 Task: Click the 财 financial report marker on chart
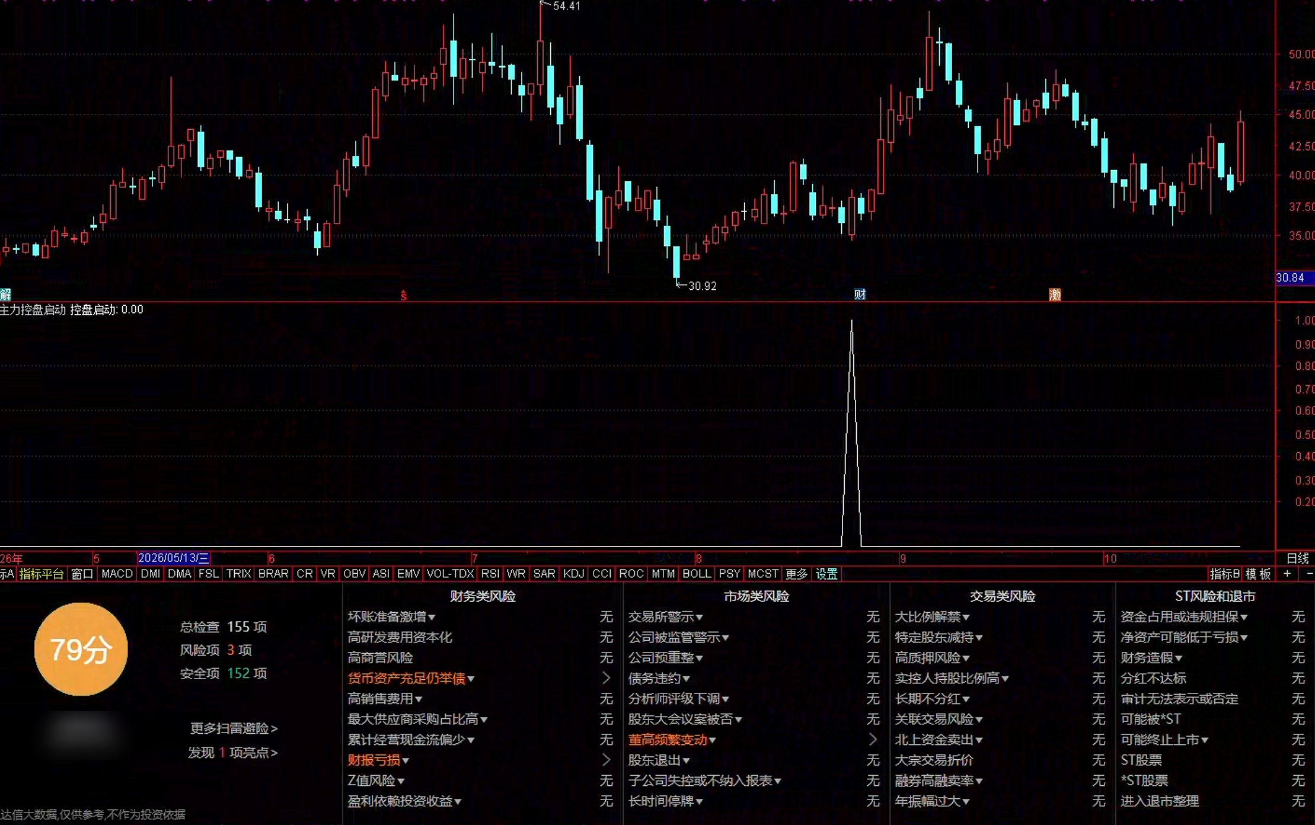pos(860,295)
